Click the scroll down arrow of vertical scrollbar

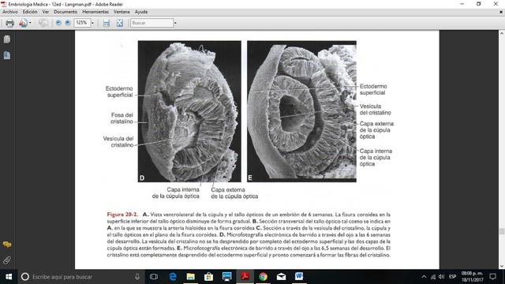[x=502, y=266]
